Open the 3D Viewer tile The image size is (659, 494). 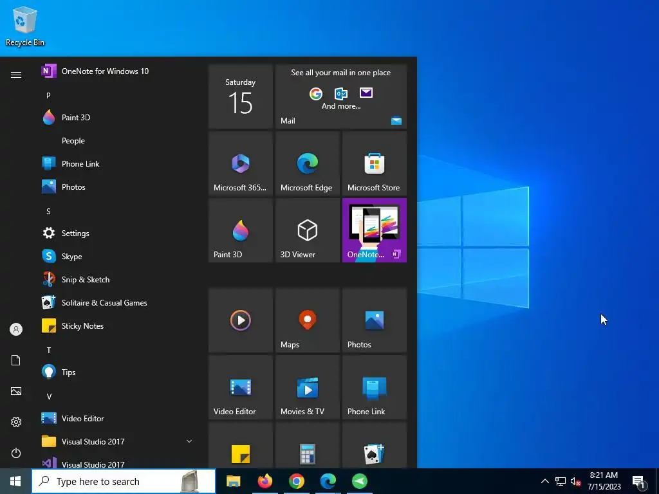tap(308, 230)
